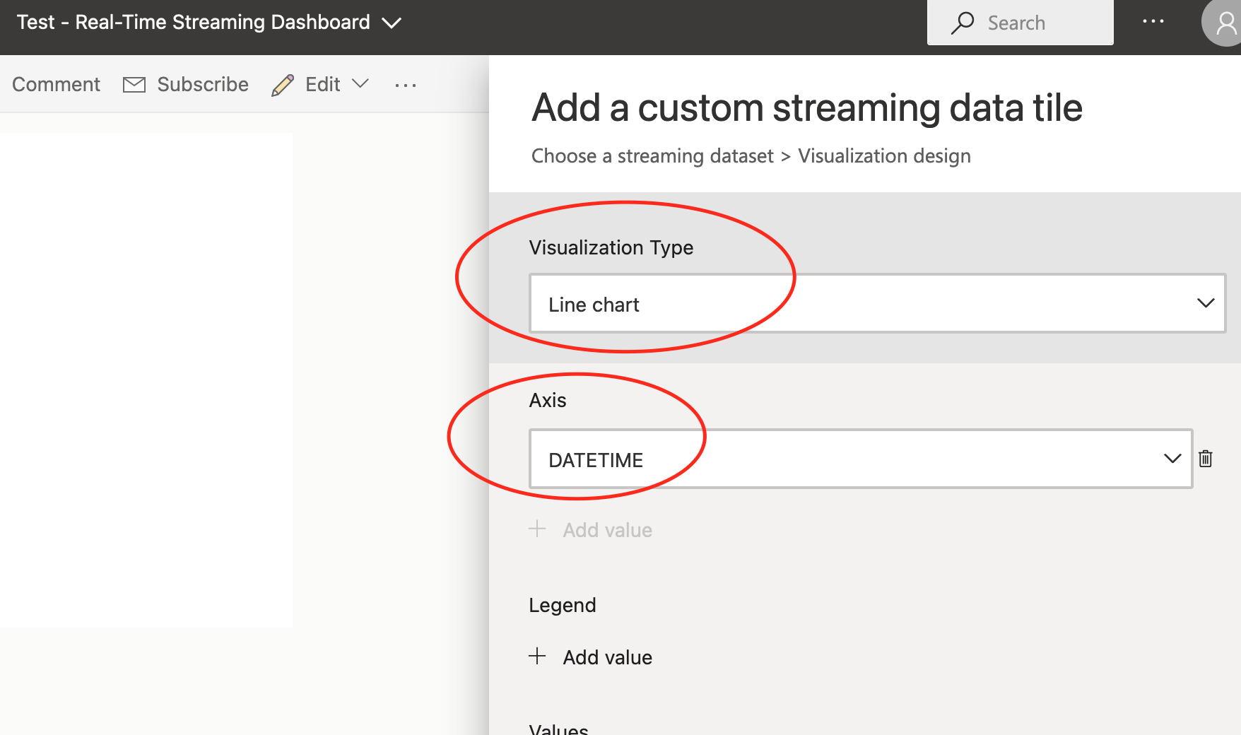Viewport: 1241px width, 735px height.
Task: Select the Line chart value in dropdown
Action: [594, 304]
